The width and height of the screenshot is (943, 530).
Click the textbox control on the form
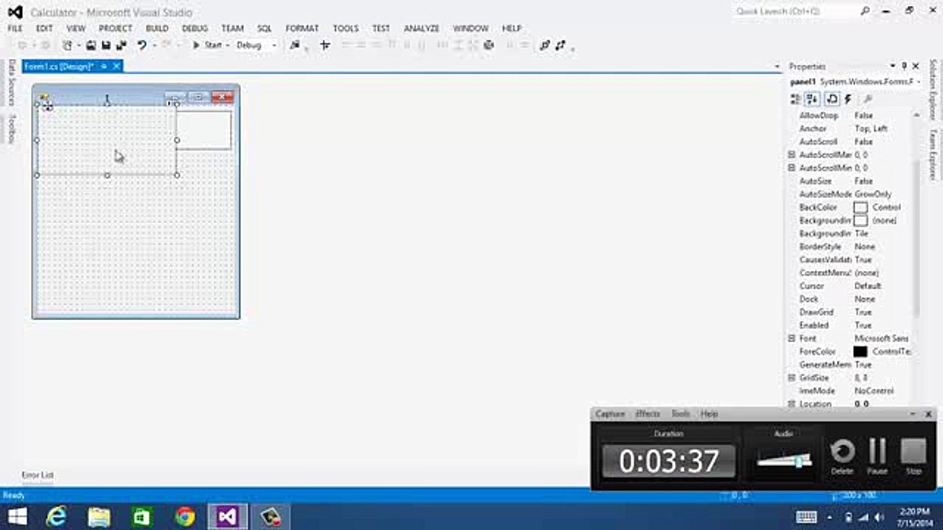coord(204,130)
